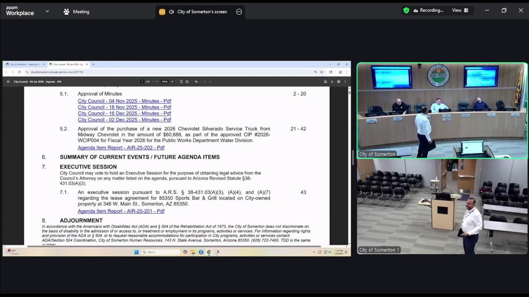Select the City of Somerton 1 video tile
Image resolution: width=529 pixels, height=297 pixels.
[442, 206]
